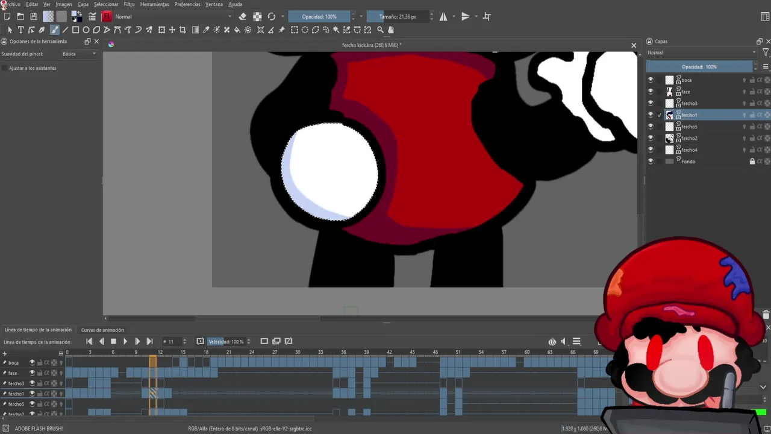
Task: Enable 'Ajustar a los asistentes' checkbox
Action: (x=5, y=68)
